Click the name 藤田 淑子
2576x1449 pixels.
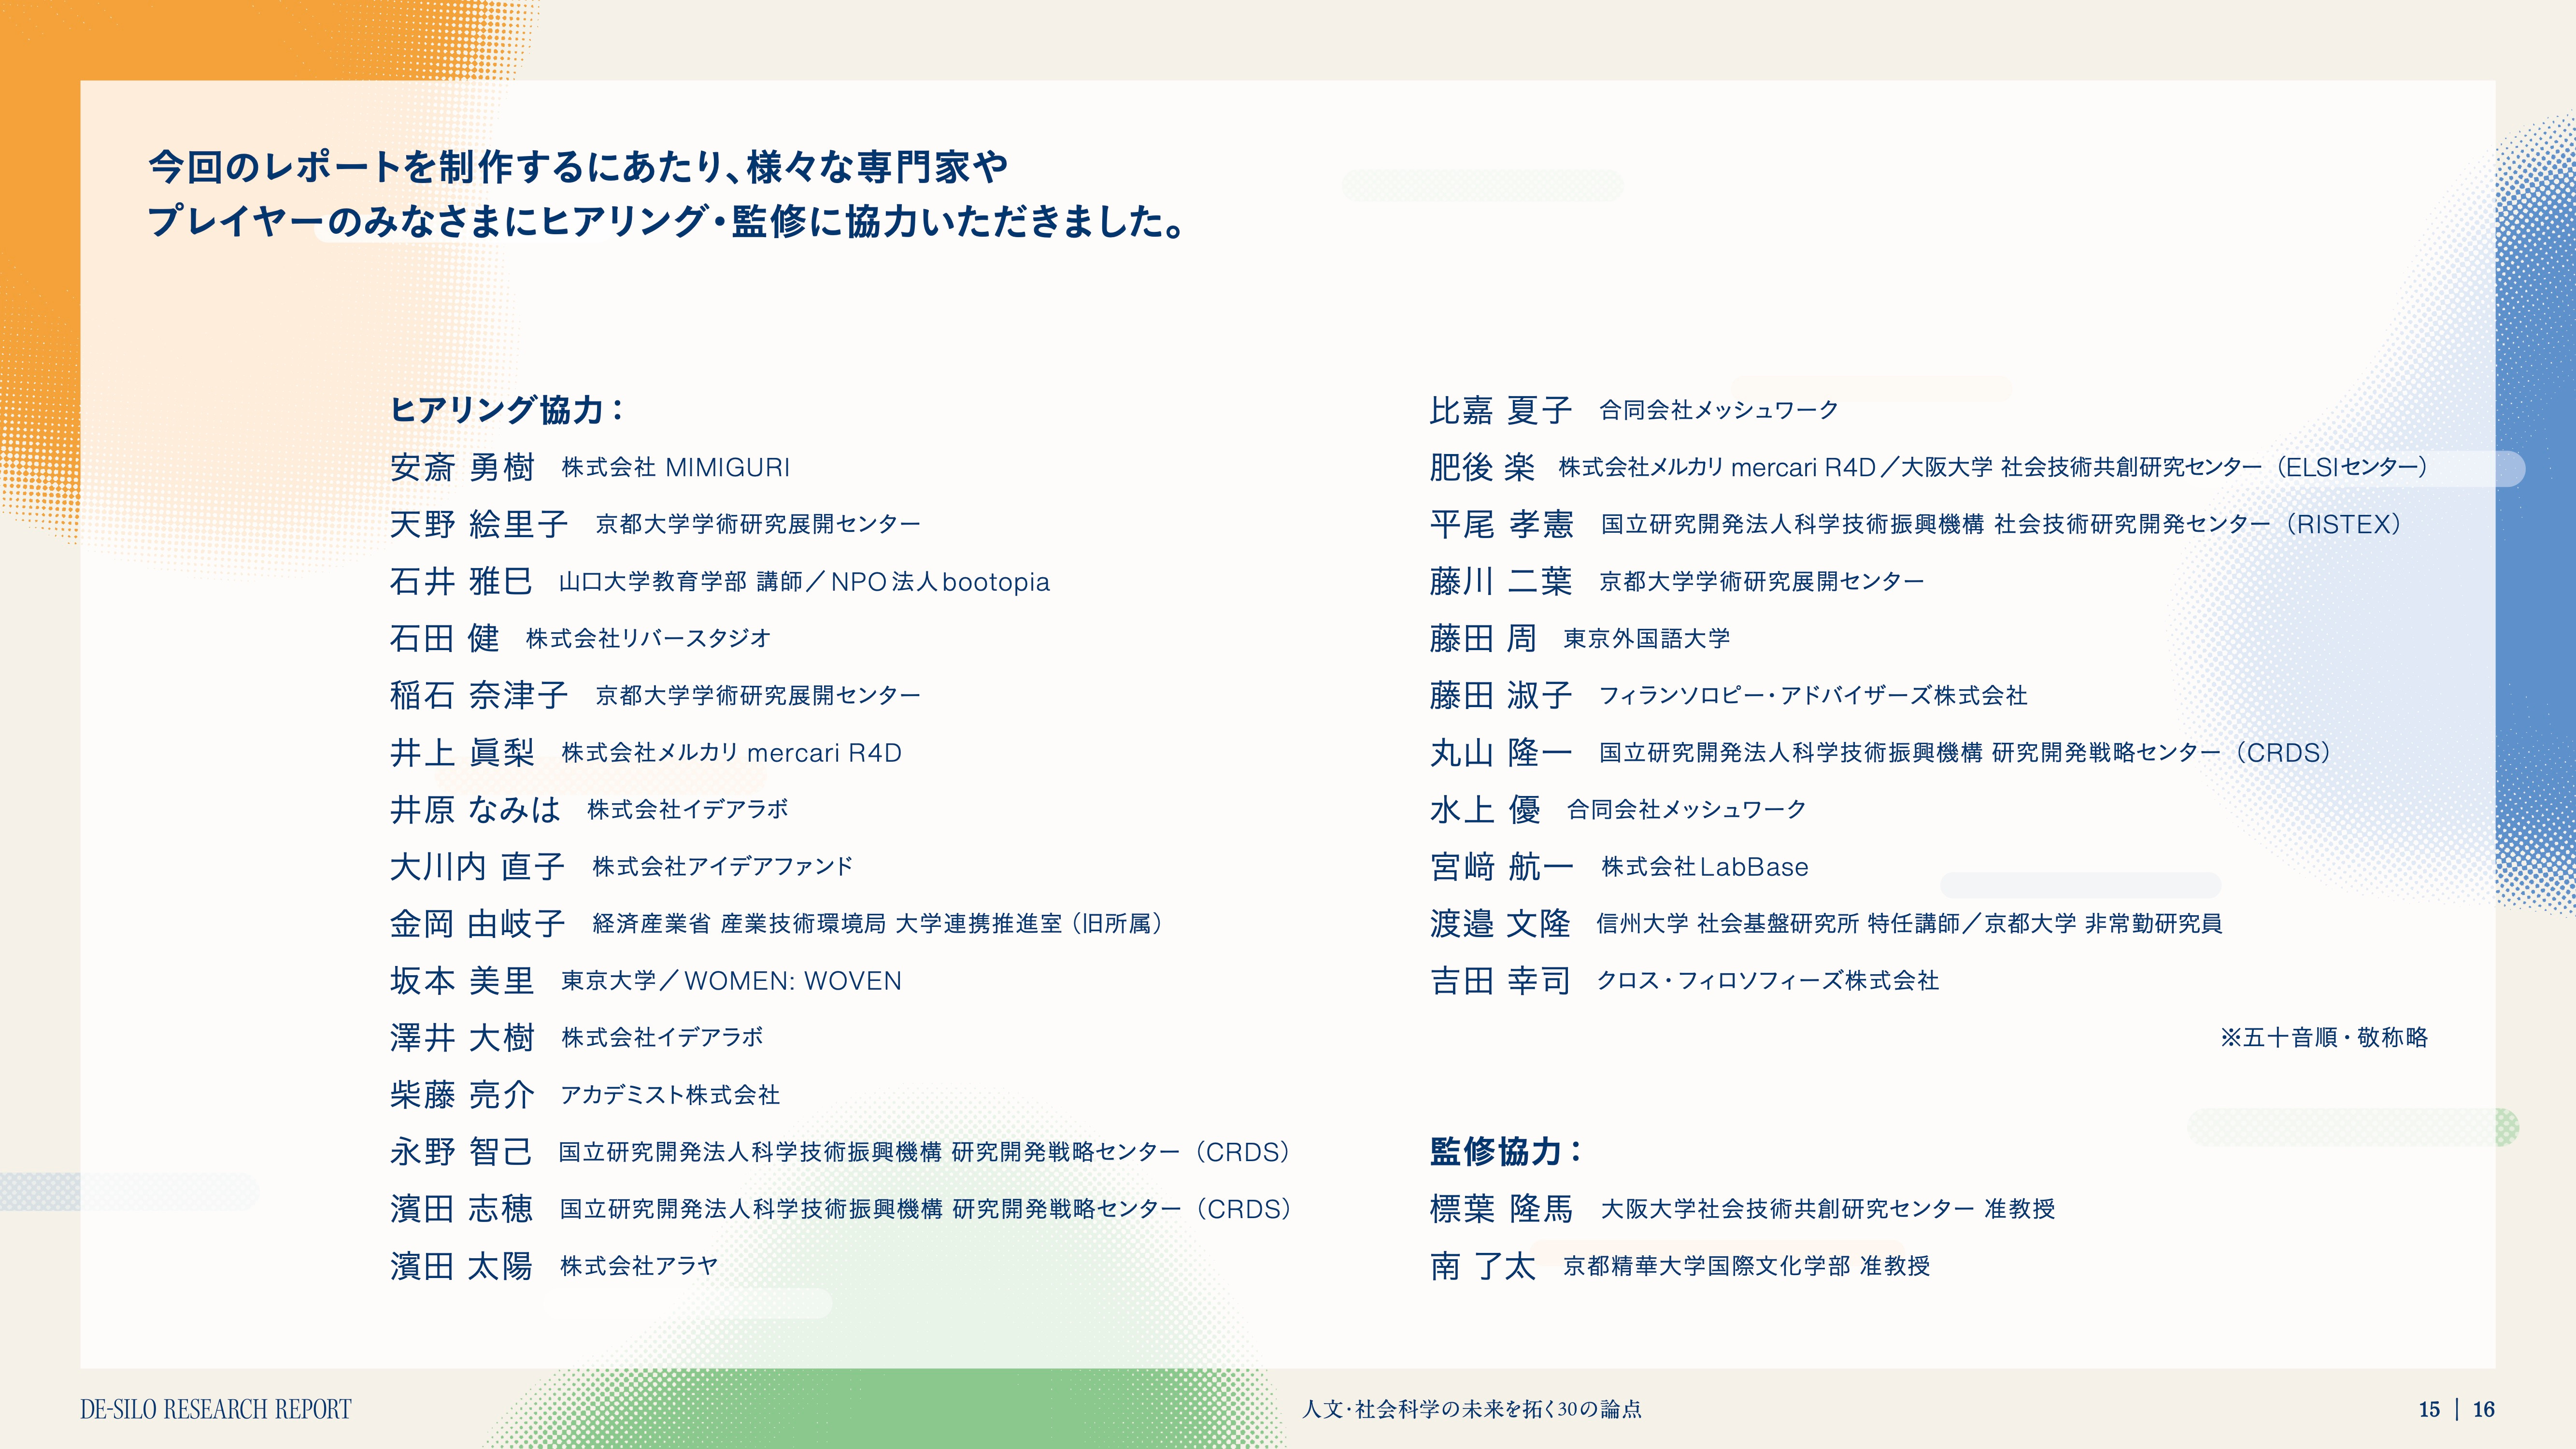pos(1501,695)
